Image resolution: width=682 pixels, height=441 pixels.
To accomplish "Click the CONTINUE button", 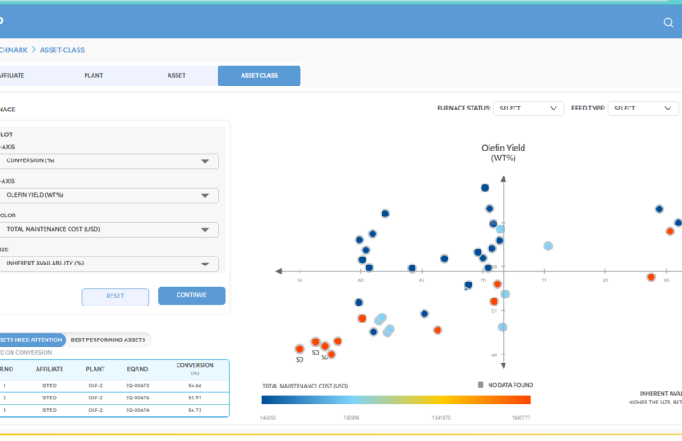I will coord(192,295).
